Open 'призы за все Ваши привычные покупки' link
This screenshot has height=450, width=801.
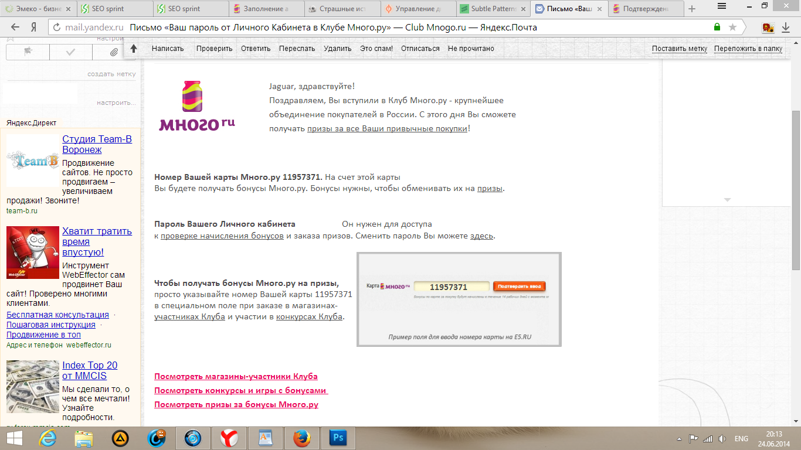click(387, 128)
